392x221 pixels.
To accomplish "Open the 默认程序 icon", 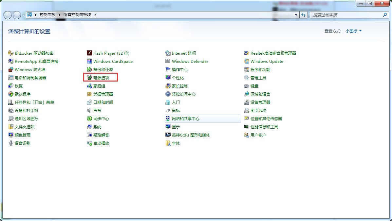I will pos(11,94).
